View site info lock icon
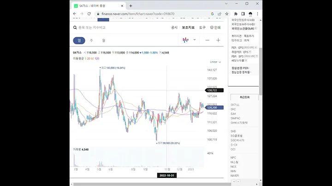Viewport: 332px width, 186px height. coord(98,14)
